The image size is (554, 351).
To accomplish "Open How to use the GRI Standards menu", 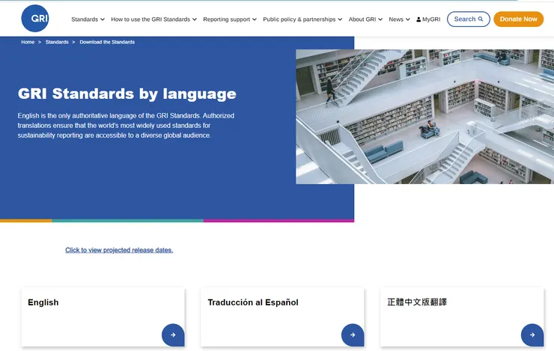I will (150, 19).
